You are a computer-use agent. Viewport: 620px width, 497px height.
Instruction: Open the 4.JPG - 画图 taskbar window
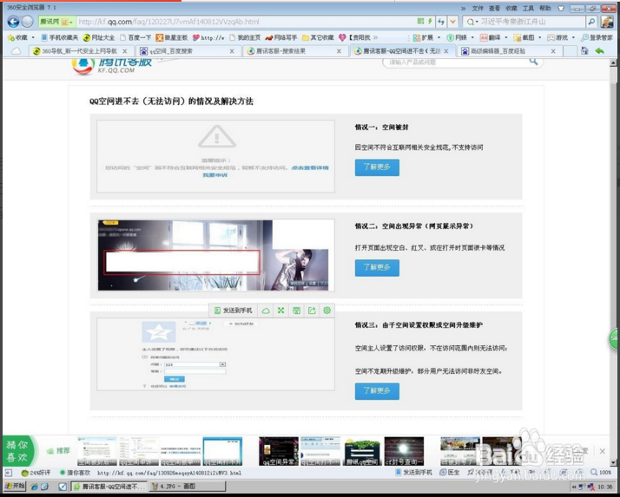click(x=188, y=487)
